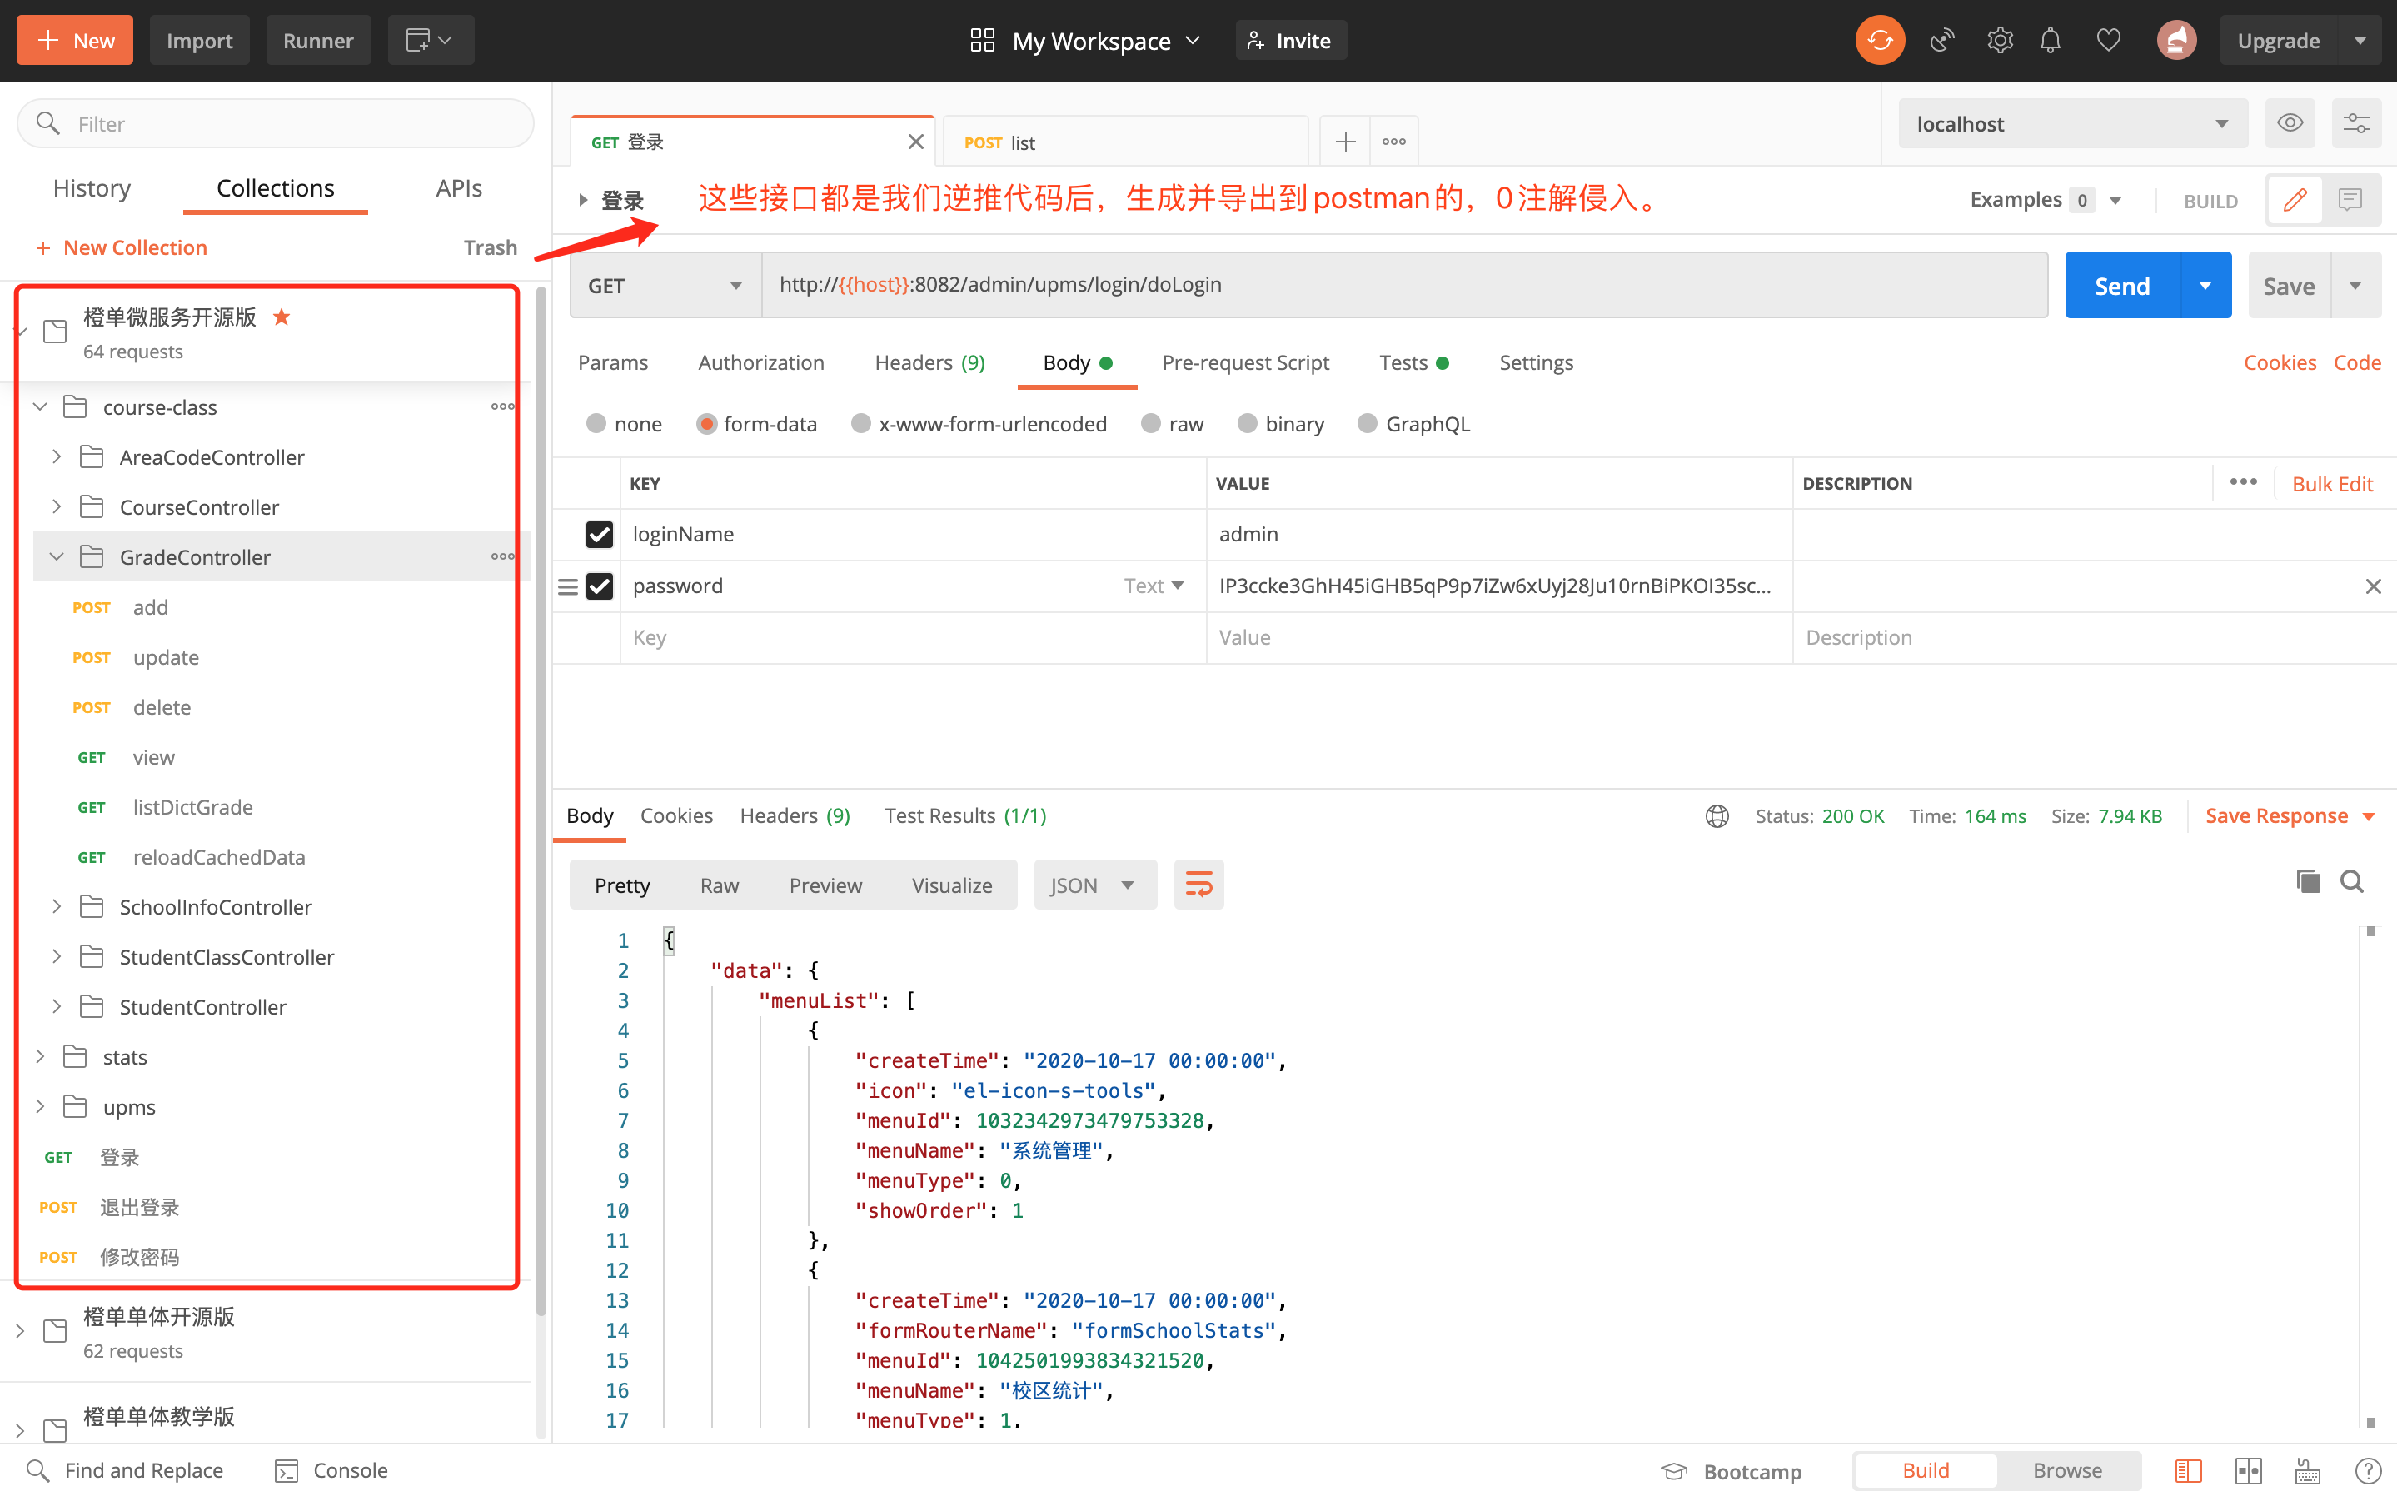2397x1496 pixels.
Task: Search within the response body
Action: click(x=2351, y=880)
